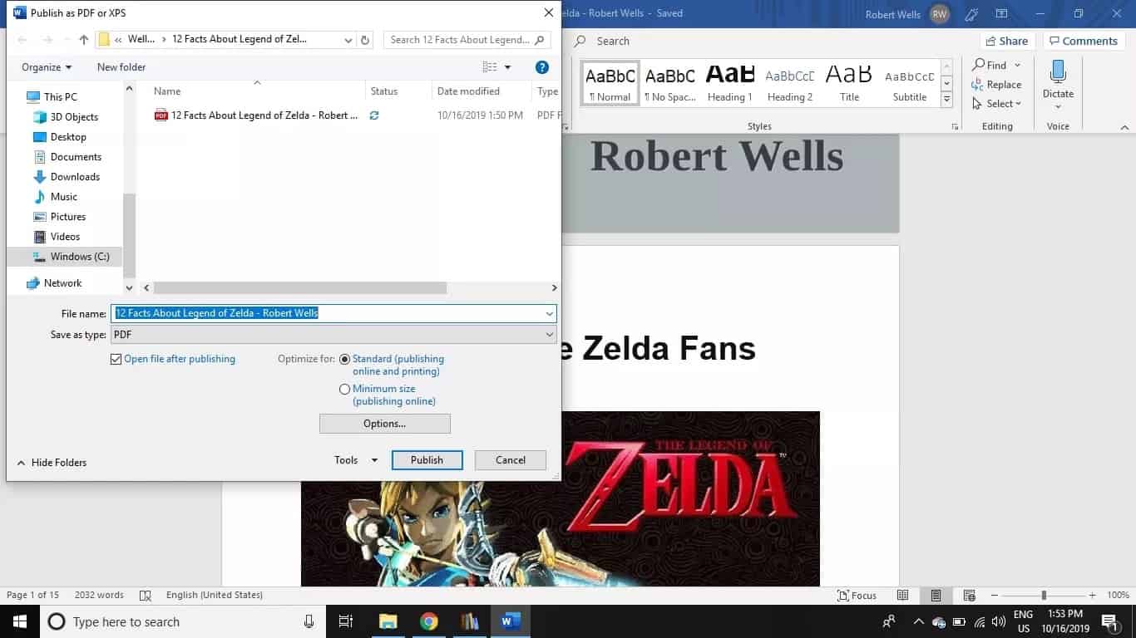Collapse the Word ribbon chevron
The image size is (1136, 638).
[1124, 127]
